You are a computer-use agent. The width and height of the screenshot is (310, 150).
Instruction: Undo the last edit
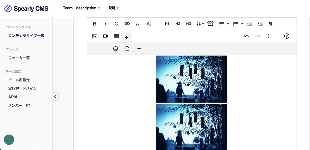247,36
